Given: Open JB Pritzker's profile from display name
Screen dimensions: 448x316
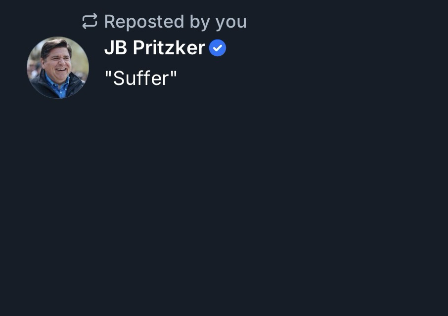Looking at the screenshot, I should click(154, 48).
